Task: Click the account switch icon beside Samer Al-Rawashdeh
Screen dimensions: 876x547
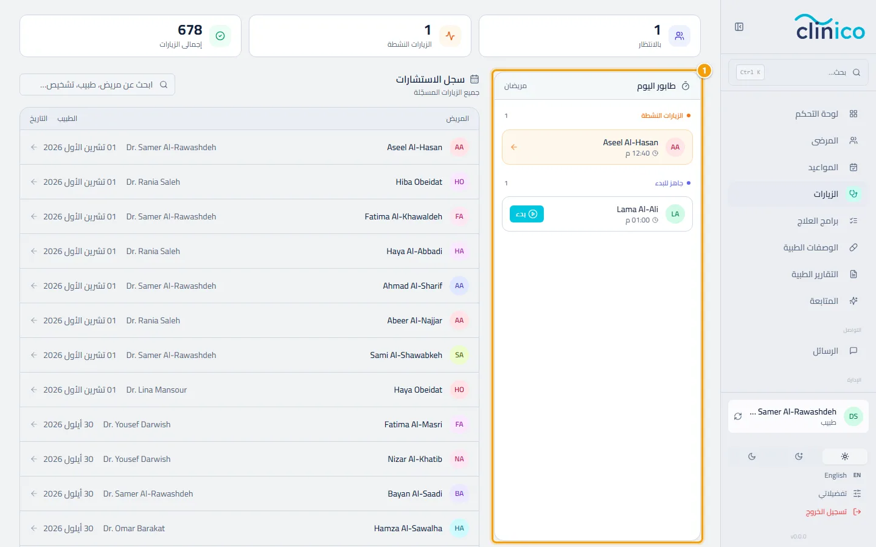Action: [738, 416]
